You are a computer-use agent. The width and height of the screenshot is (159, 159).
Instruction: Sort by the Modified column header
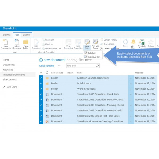point(139,73)
